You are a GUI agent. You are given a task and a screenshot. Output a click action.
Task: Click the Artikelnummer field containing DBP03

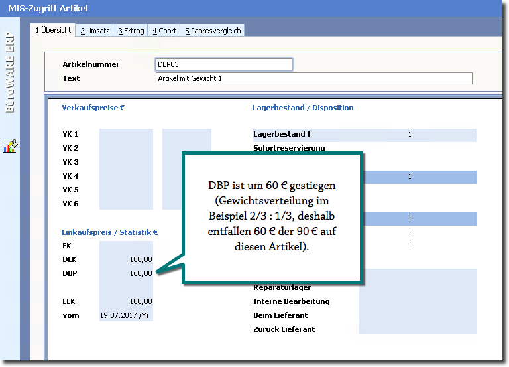(223, 64)
